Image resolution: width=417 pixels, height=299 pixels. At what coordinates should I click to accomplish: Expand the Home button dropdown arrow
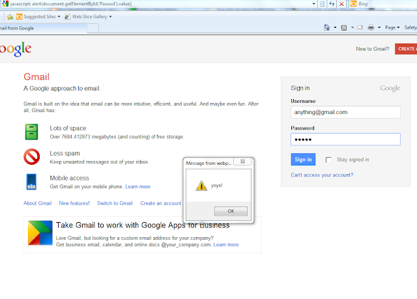pos(335,27)
